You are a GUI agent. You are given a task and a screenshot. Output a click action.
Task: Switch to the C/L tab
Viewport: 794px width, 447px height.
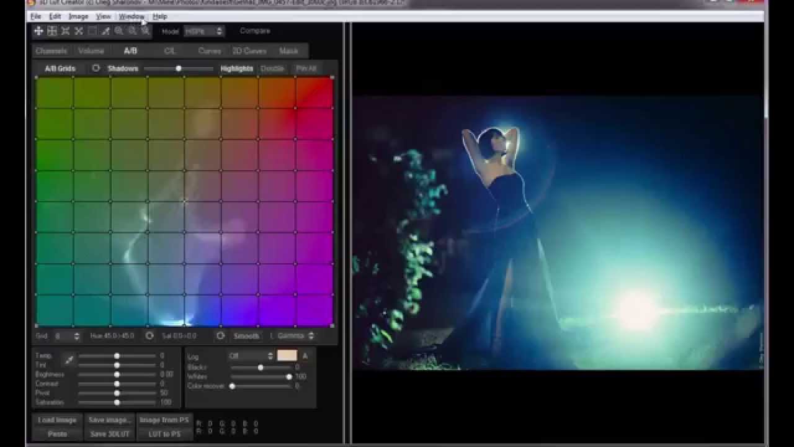(x=170, y=51)
